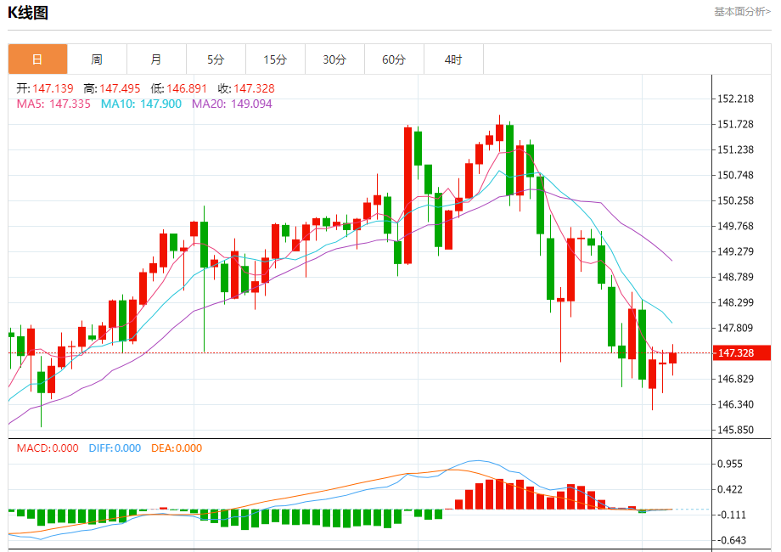Image resolution: width=781 pixels, height=552 pixels.
Task: Click the 148.299 price axis label
Action: (735, 302)
